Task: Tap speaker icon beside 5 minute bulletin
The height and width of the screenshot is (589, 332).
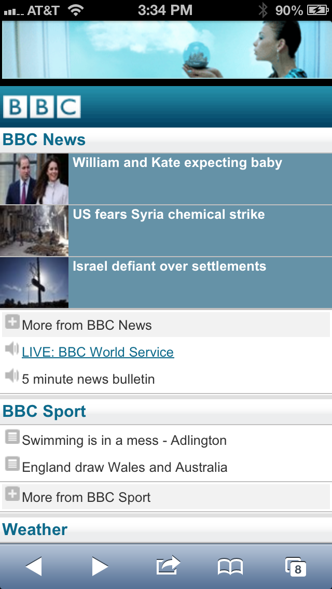Action: tap(12, 376)
